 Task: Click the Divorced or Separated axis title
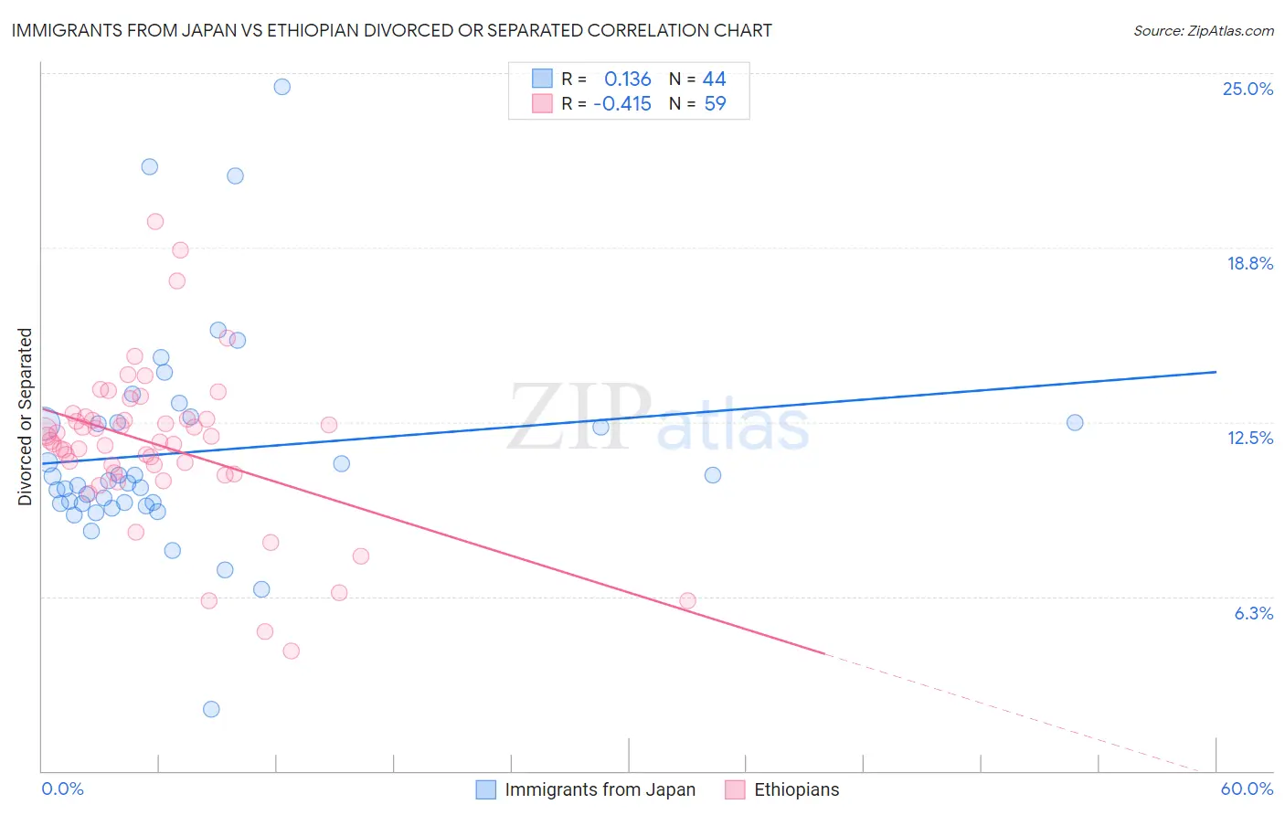(25, 417)
